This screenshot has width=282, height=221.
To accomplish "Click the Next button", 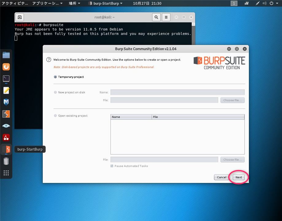I will click(x=238, y=177).
